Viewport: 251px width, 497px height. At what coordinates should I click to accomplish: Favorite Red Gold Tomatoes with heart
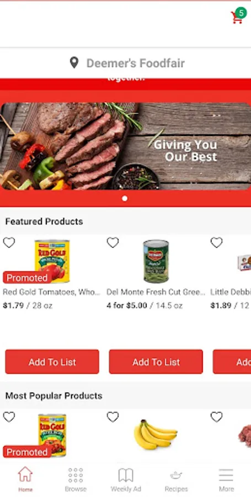pyautogui.click(x=9, y=243)
